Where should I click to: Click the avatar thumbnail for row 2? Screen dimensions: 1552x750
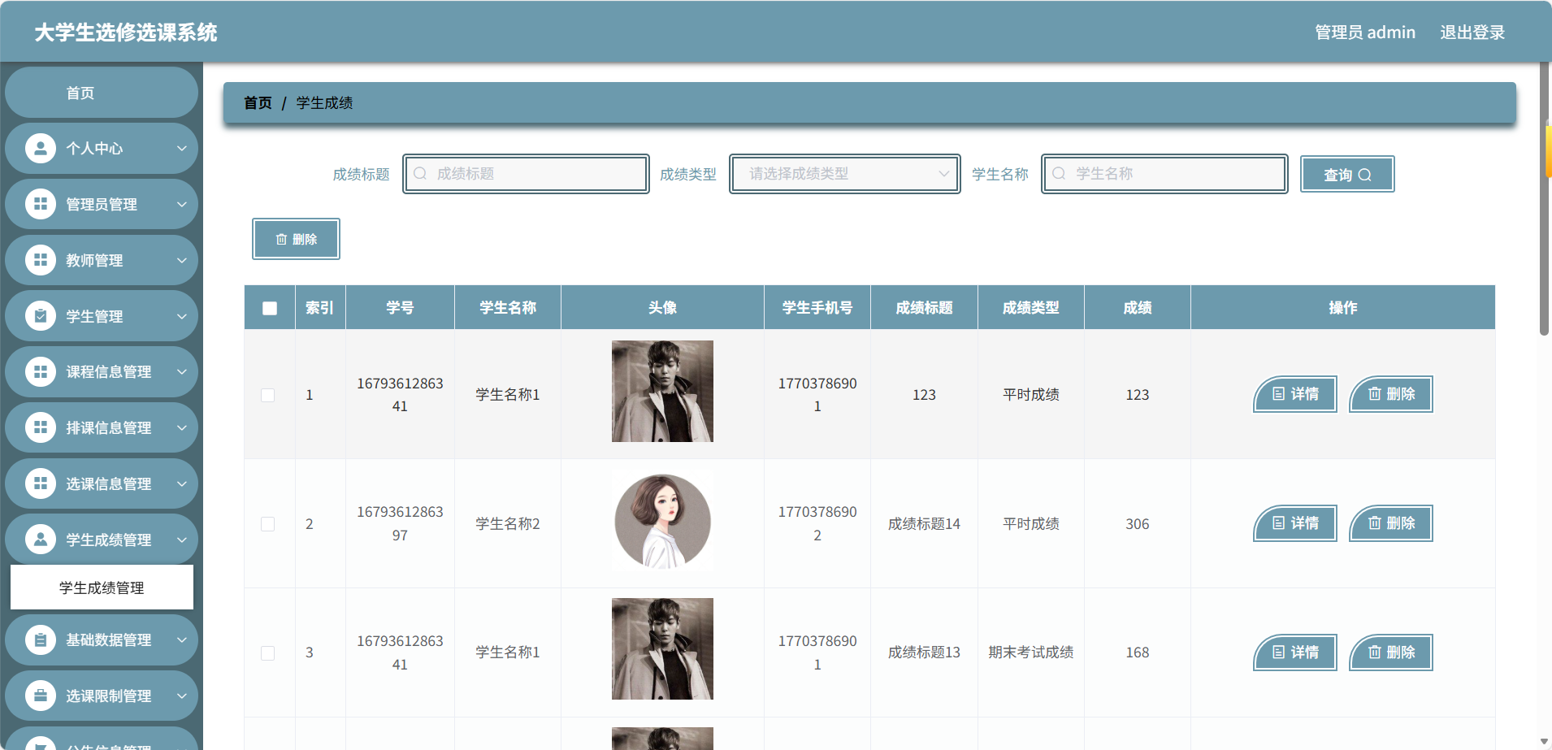pyautogui.click(x=662, y=522)
